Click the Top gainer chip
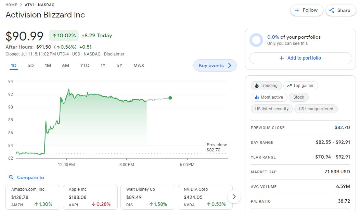This screenshot has height=212, width=359. pyautogui.click(x=300, y=86)
